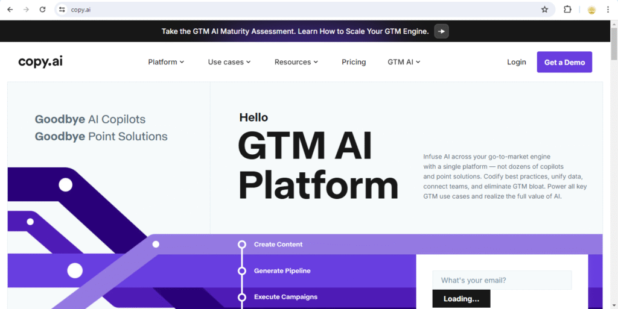The image size is (618, 309).
Task: Open the GTM AI Maturity Assessment banner text
Action: click(x=295, y=31)
